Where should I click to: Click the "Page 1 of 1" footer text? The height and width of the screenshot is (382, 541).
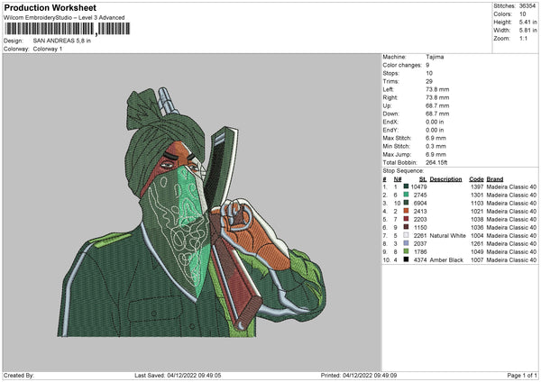522,375
